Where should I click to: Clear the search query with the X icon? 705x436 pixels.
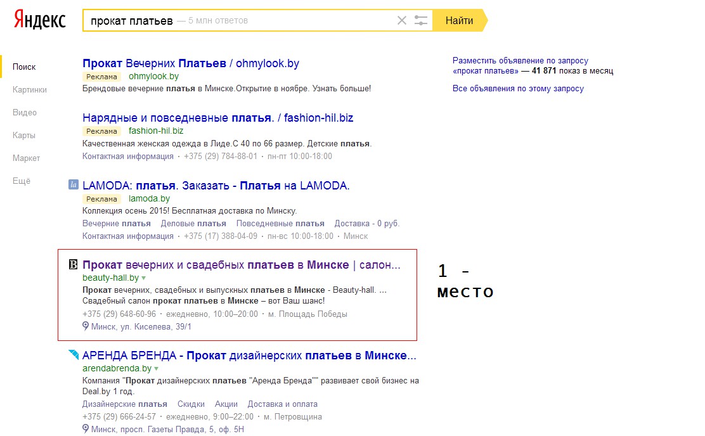(x=402, y=20)
